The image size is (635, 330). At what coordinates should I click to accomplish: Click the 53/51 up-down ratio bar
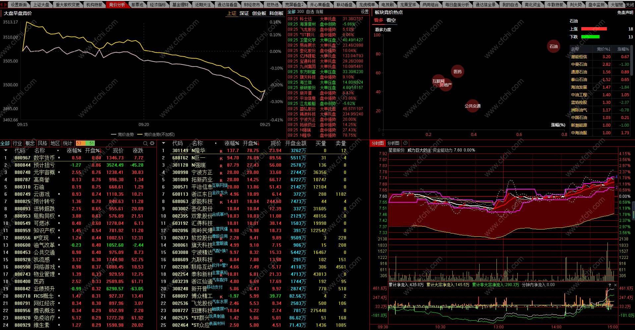pos(86,143)
